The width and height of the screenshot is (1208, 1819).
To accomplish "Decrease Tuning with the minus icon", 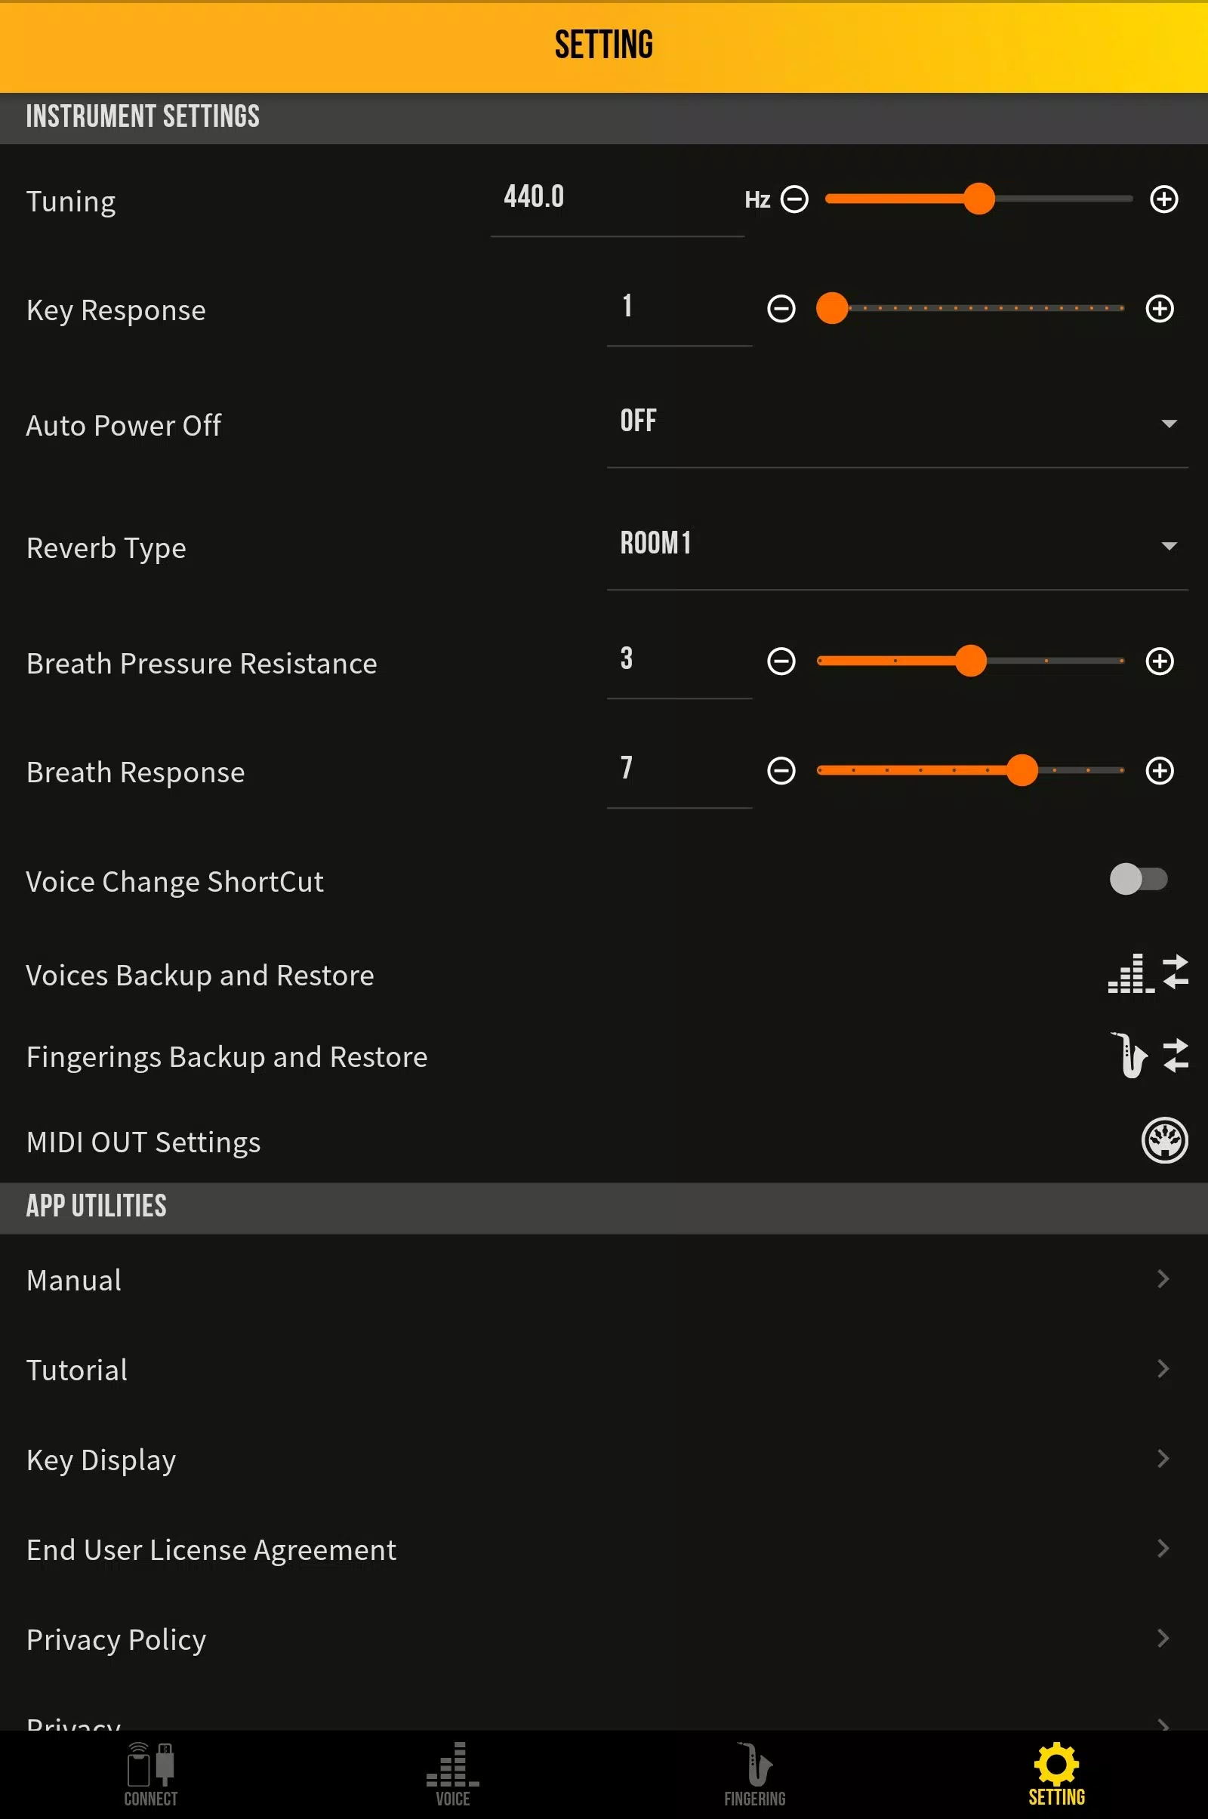I will click(794, 199).
